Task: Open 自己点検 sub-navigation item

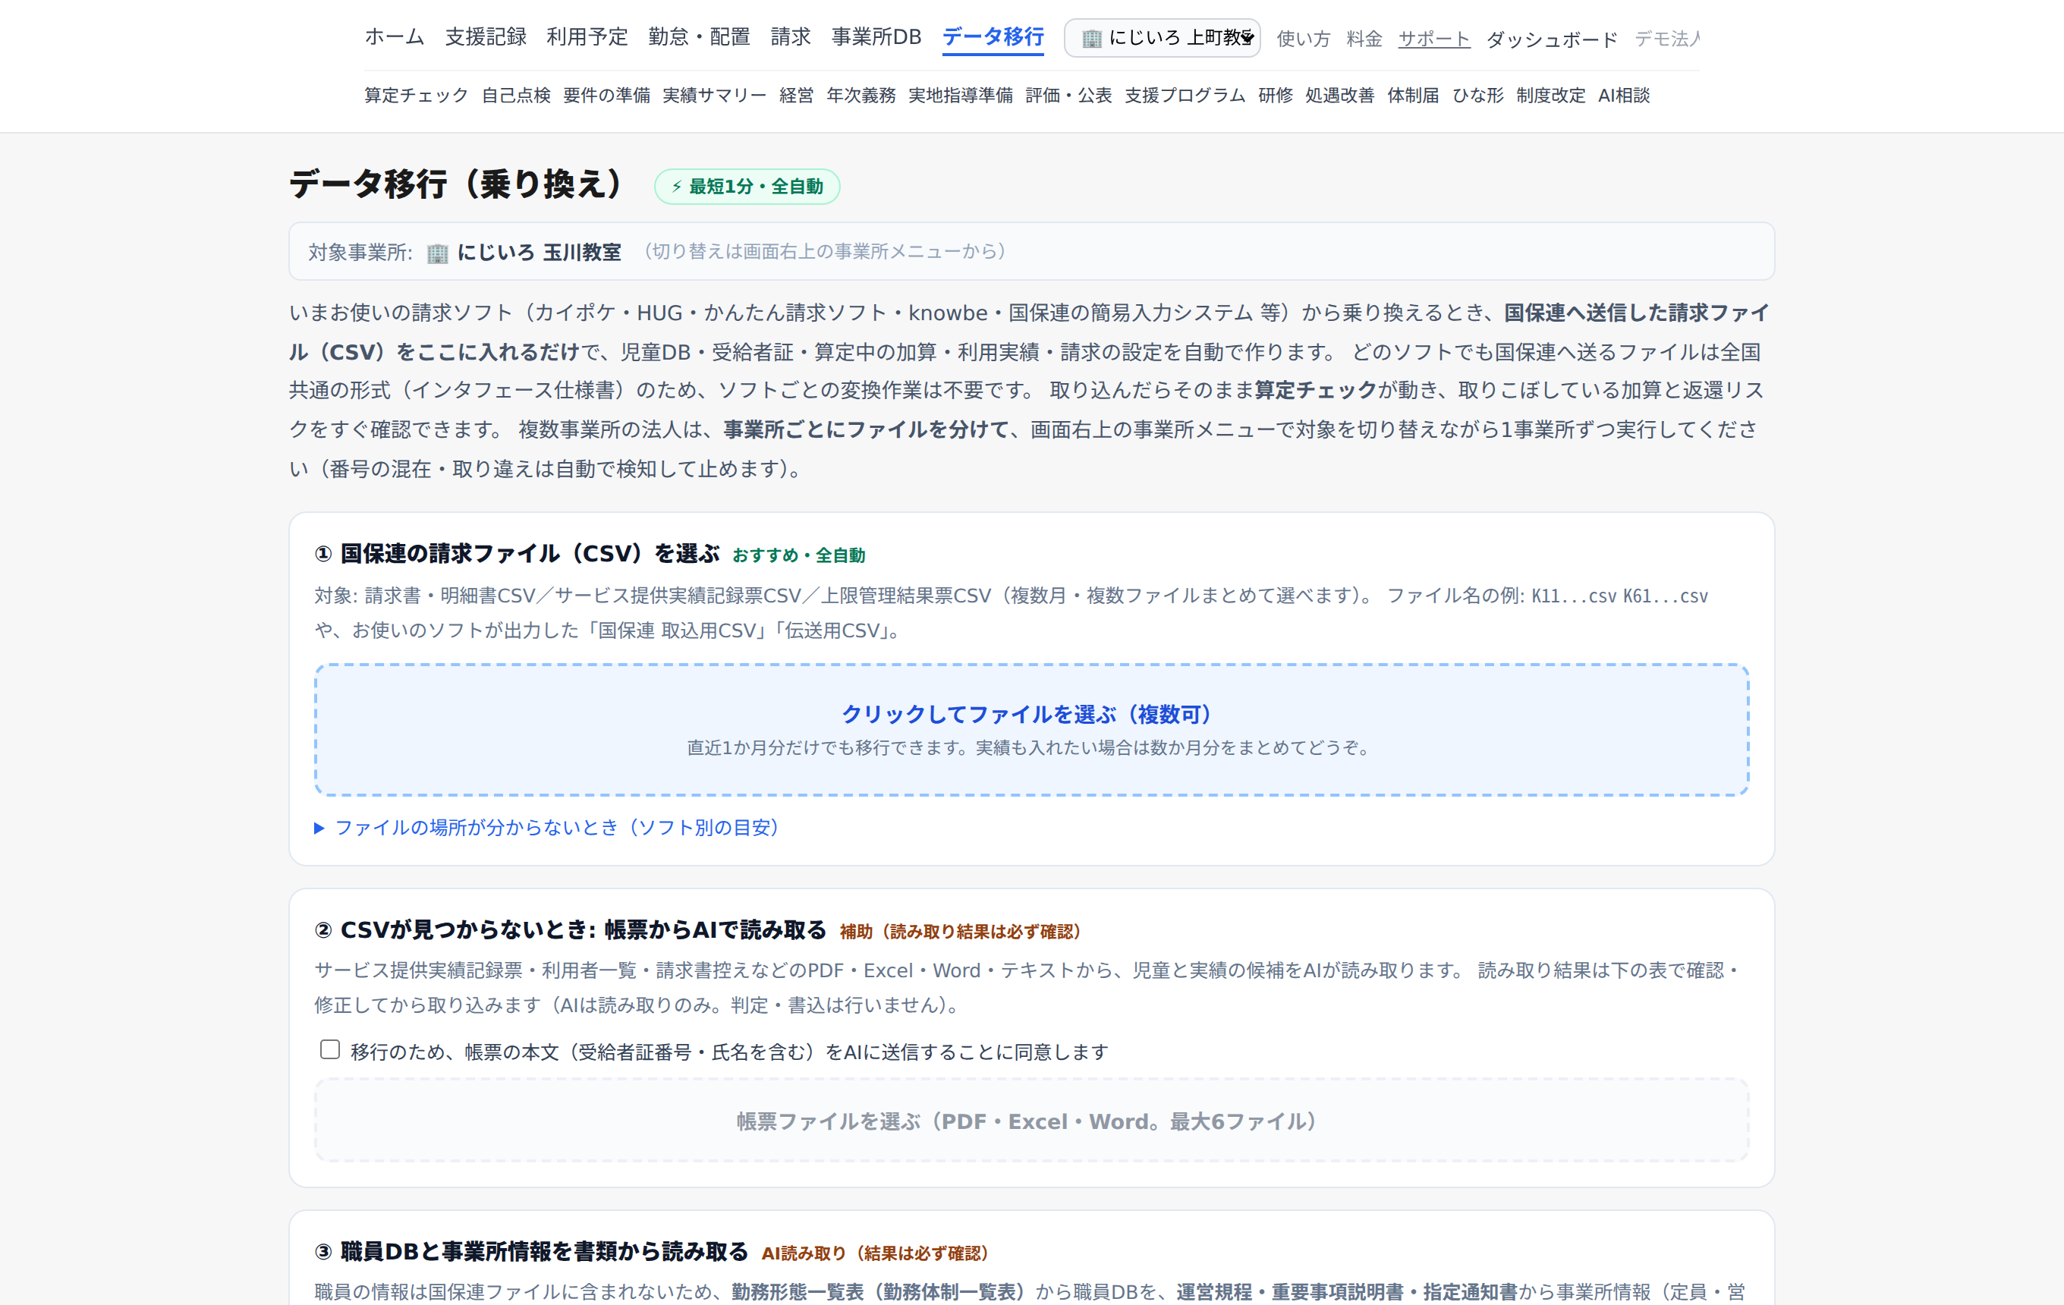Action: pos(515,95)
